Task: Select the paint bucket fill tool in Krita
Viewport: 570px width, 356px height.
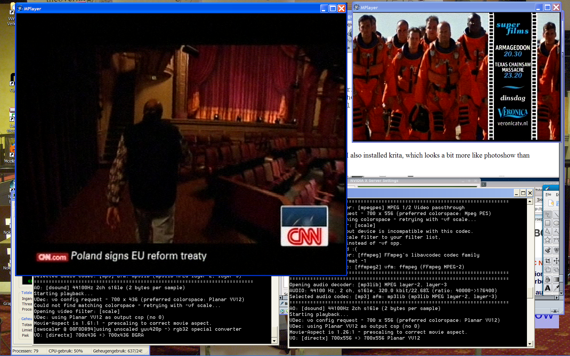Action: click(x=548, y=279)
